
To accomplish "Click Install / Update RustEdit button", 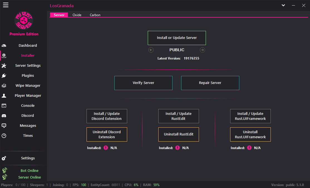I will coord(179,116).
